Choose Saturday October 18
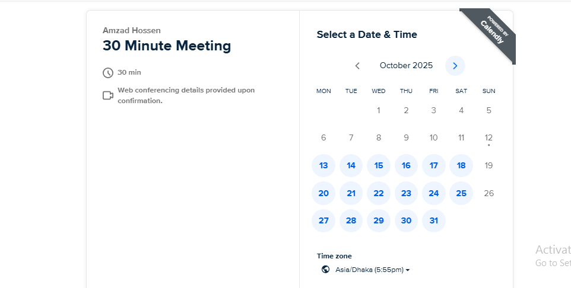This screenshot has height=288, width=571. [461, 165]
